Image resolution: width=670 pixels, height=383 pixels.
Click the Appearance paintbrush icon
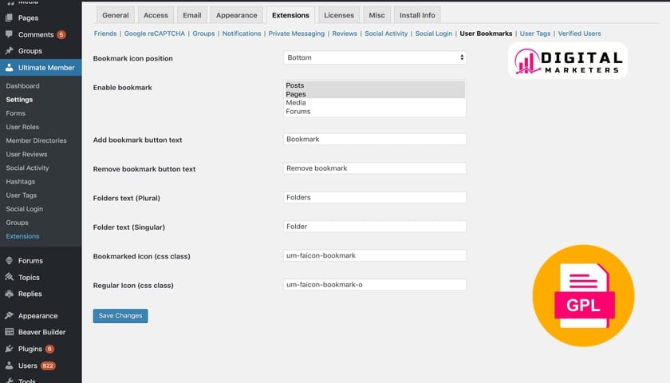[9, 315]
